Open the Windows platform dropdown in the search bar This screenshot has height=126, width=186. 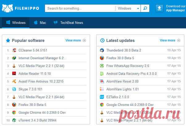128,8
